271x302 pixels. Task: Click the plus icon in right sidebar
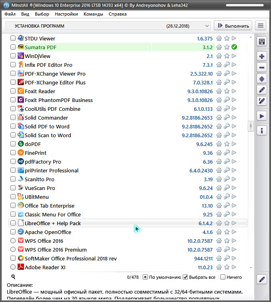[x=262, y=56]
